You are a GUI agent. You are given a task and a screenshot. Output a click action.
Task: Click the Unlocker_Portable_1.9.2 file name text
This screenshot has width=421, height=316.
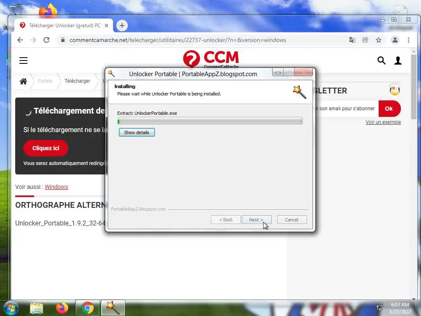click(x=60, y=223)
